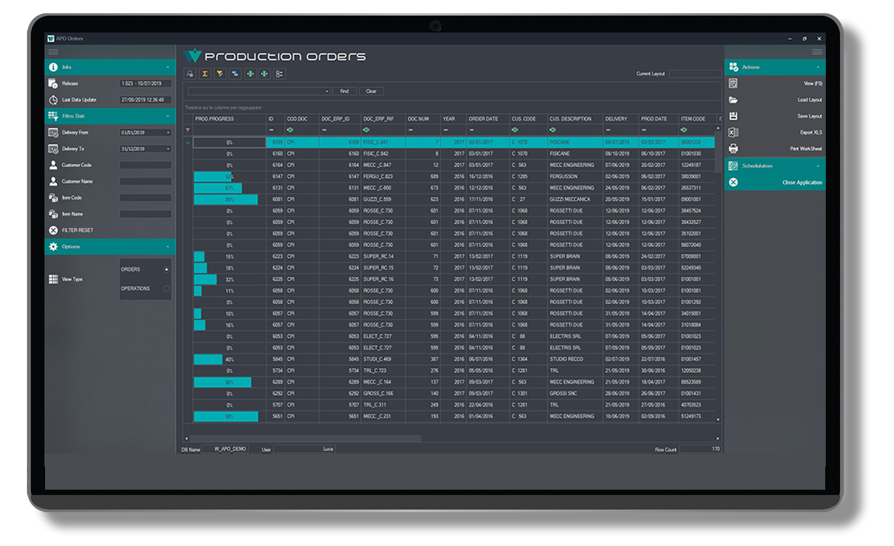Image resolution: width=894 pixels, height=546 pixels.
Task: Click the Print WorkSheet printer icon
Action: point(733,149)
